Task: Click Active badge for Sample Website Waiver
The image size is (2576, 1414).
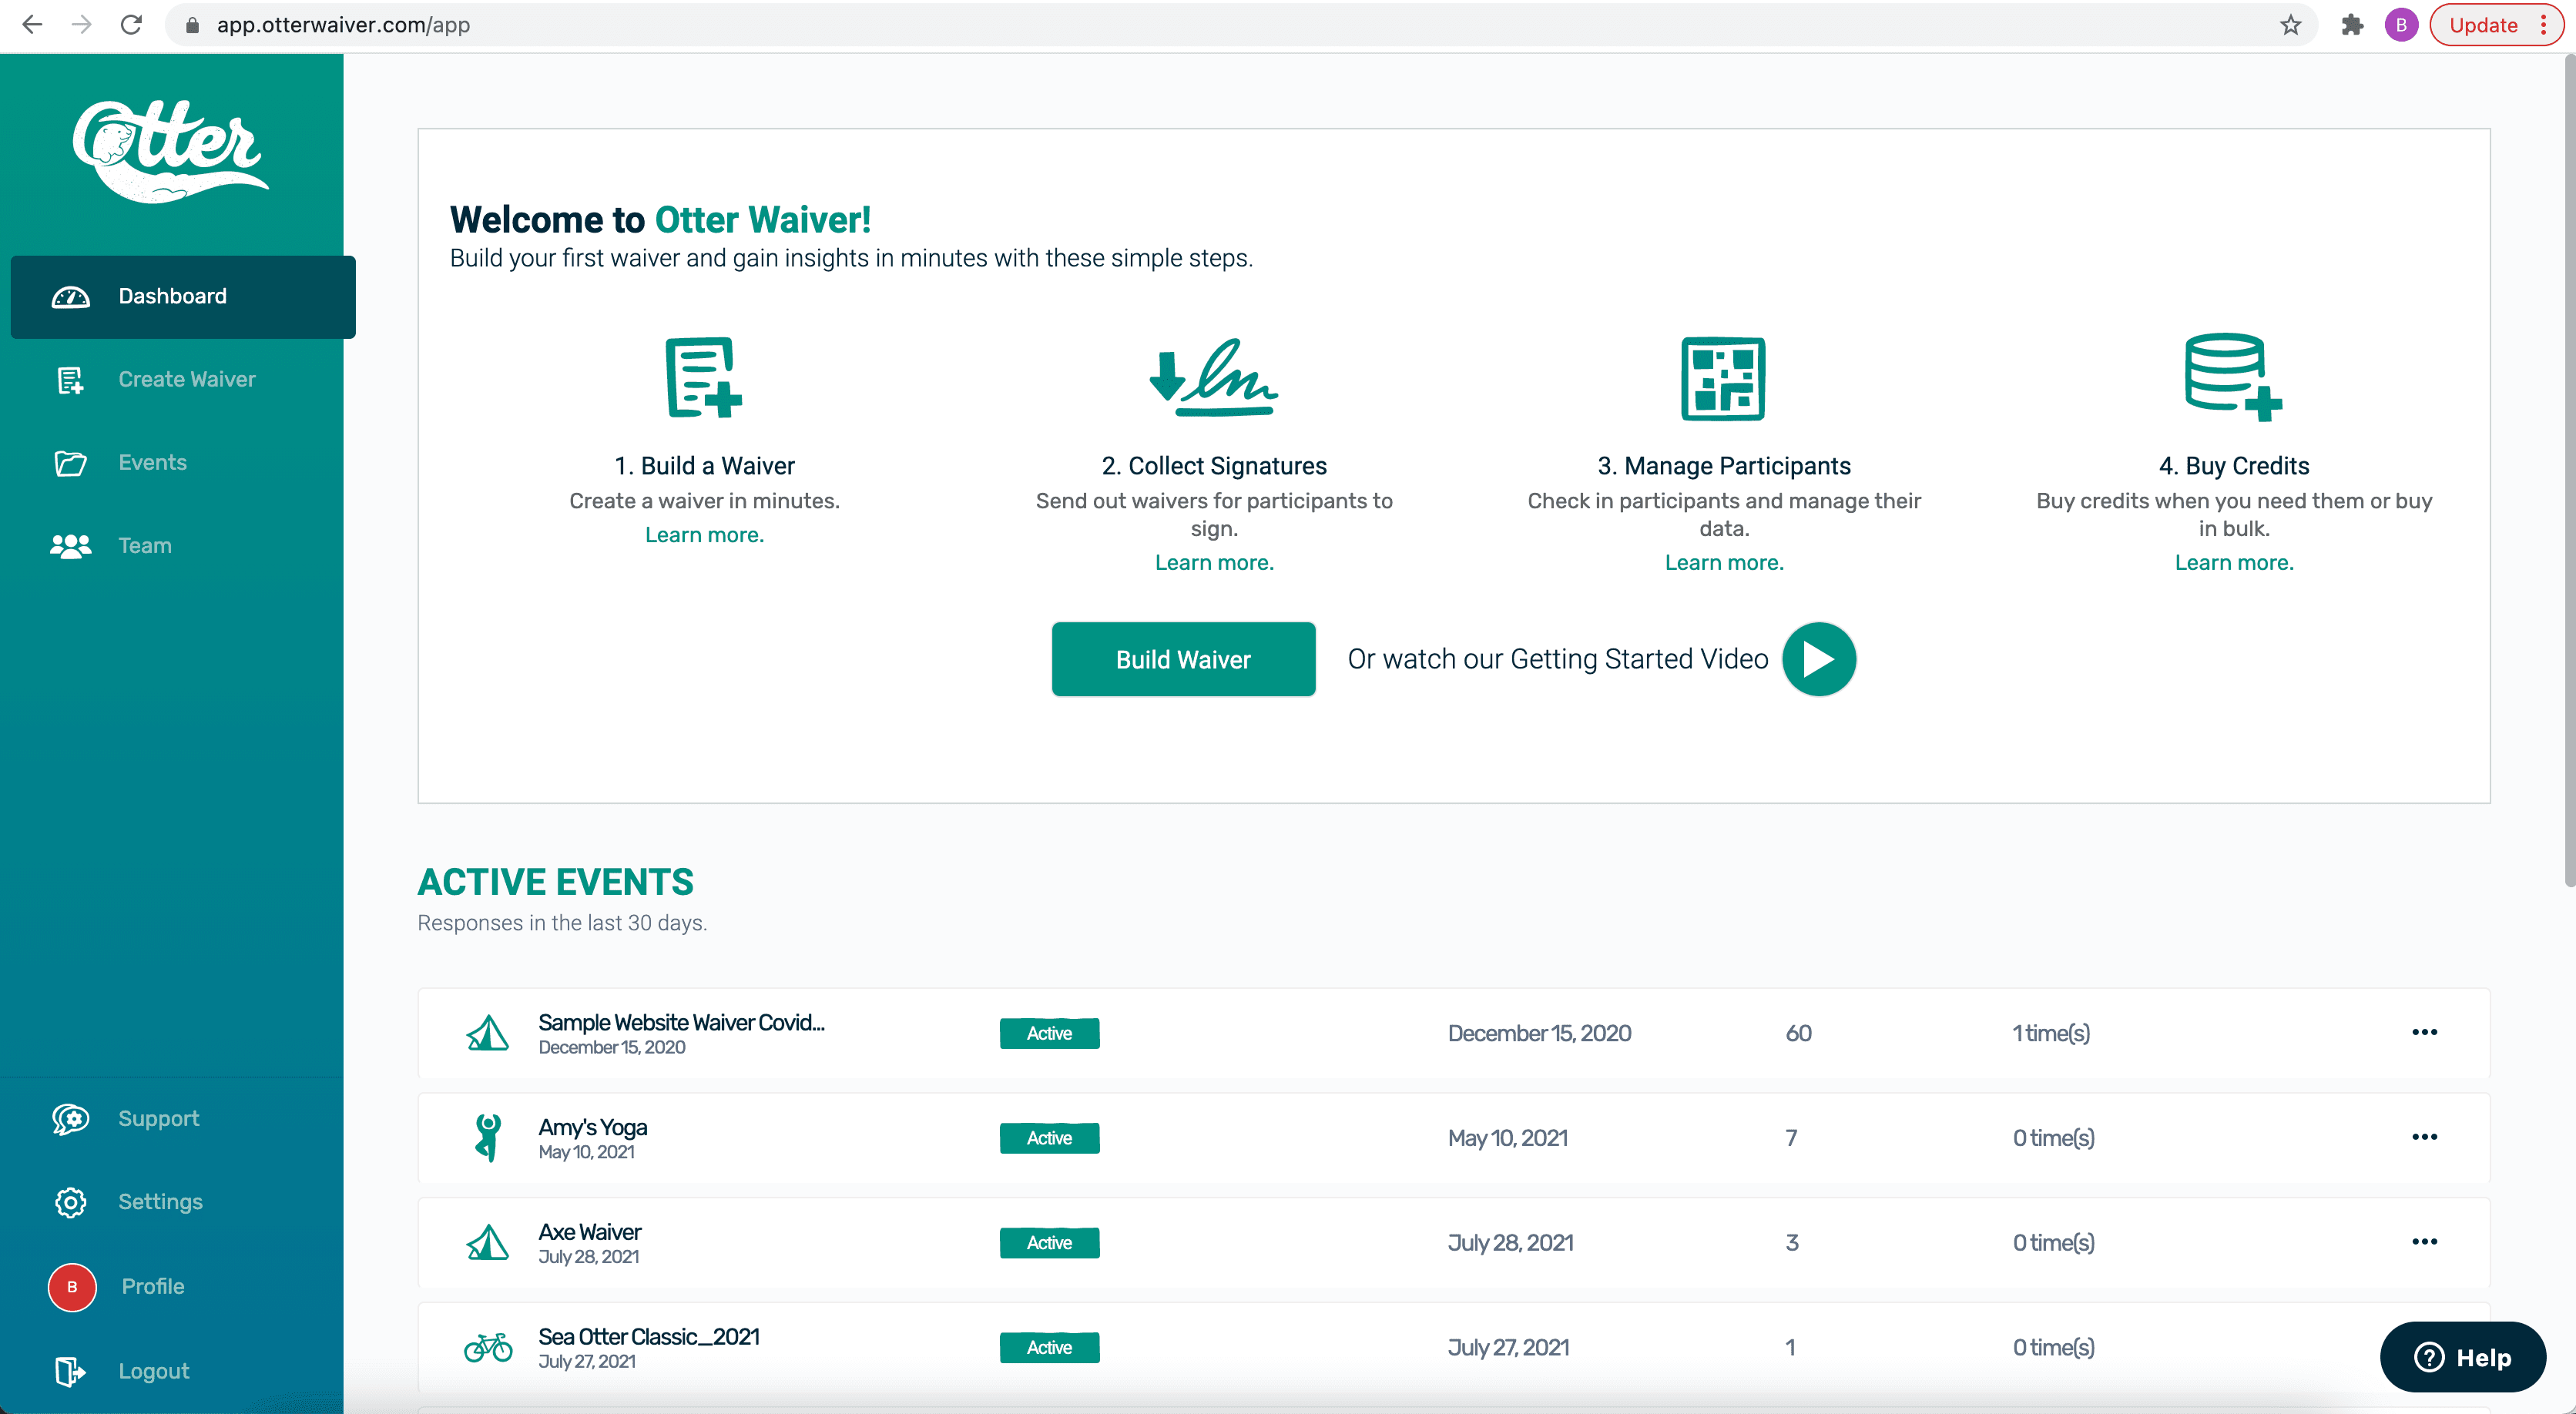Action: tap(1049, 1033)
